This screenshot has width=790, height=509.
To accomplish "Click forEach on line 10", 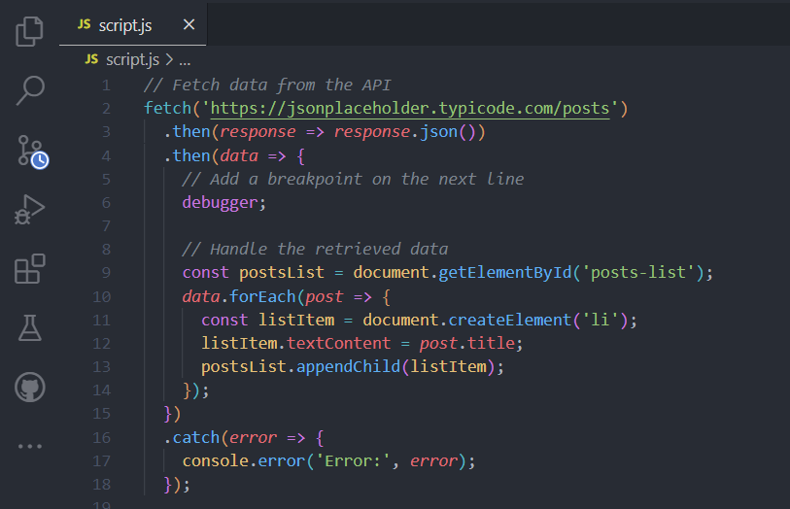I will 262,296.
